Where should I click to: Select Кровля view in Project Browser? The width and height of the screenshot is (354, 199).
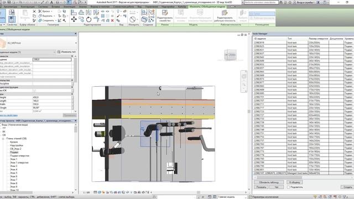click(x=14, y=142)
